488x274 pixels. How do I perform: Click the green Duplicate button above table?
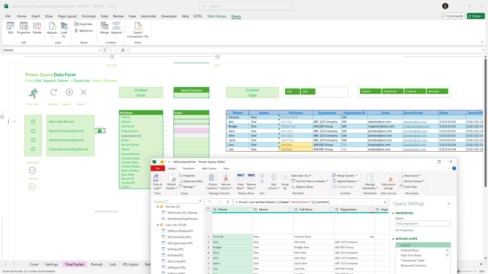click(393, 91)
